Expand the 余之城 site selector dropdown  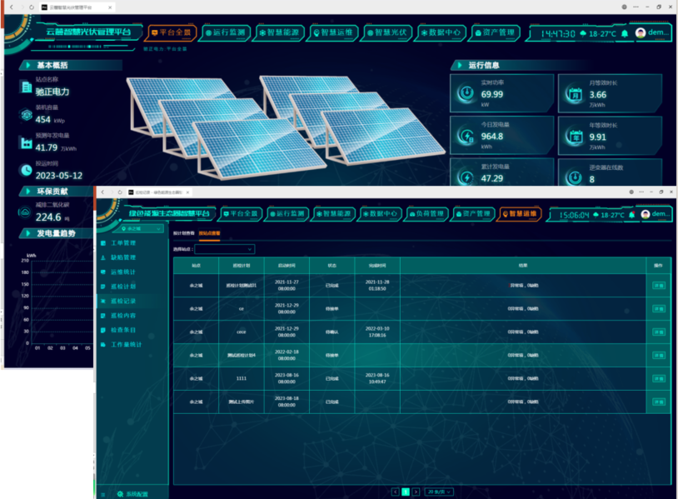(141, 228)
